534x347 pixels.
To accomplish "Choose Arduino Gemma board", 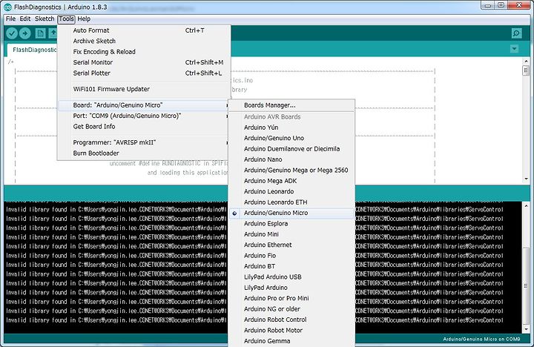I will coord(291,341).
